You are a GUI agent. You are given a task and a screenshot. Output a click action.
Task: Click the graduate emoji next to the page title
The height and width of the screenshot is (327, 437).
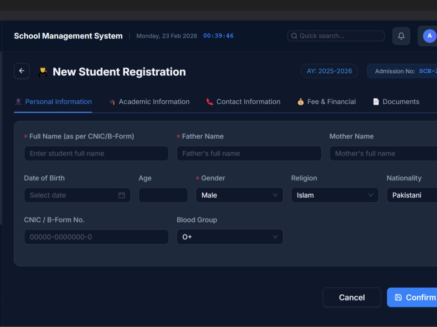(x=43, y=72)
